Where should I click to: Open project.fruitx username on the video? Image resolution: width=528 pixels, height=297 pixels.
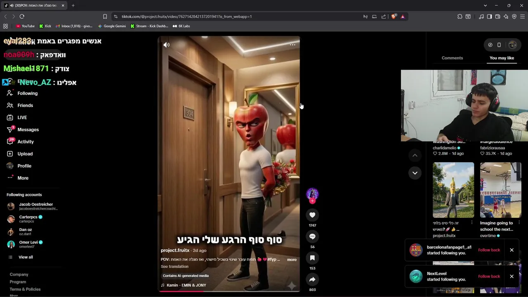(x=175, y=250)
